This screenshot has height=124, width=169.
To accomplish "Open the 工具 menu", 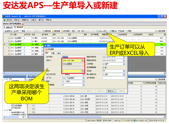I will click(x=34, y=20).
